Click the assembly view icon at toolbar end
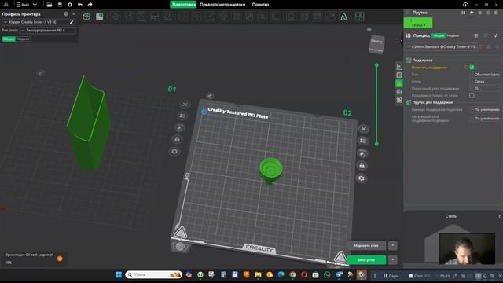This screenshot has height=283, width=503. coord(359,17)
